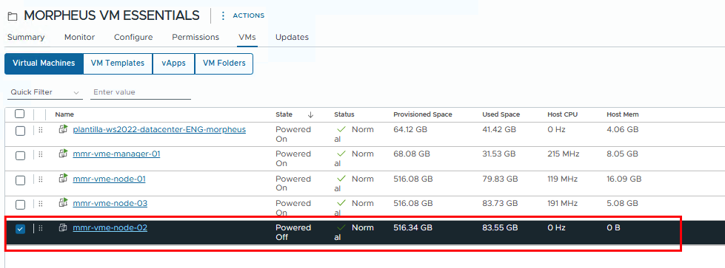
Task: Click the 83.55 GB used space value
Action: click(500, 227)
